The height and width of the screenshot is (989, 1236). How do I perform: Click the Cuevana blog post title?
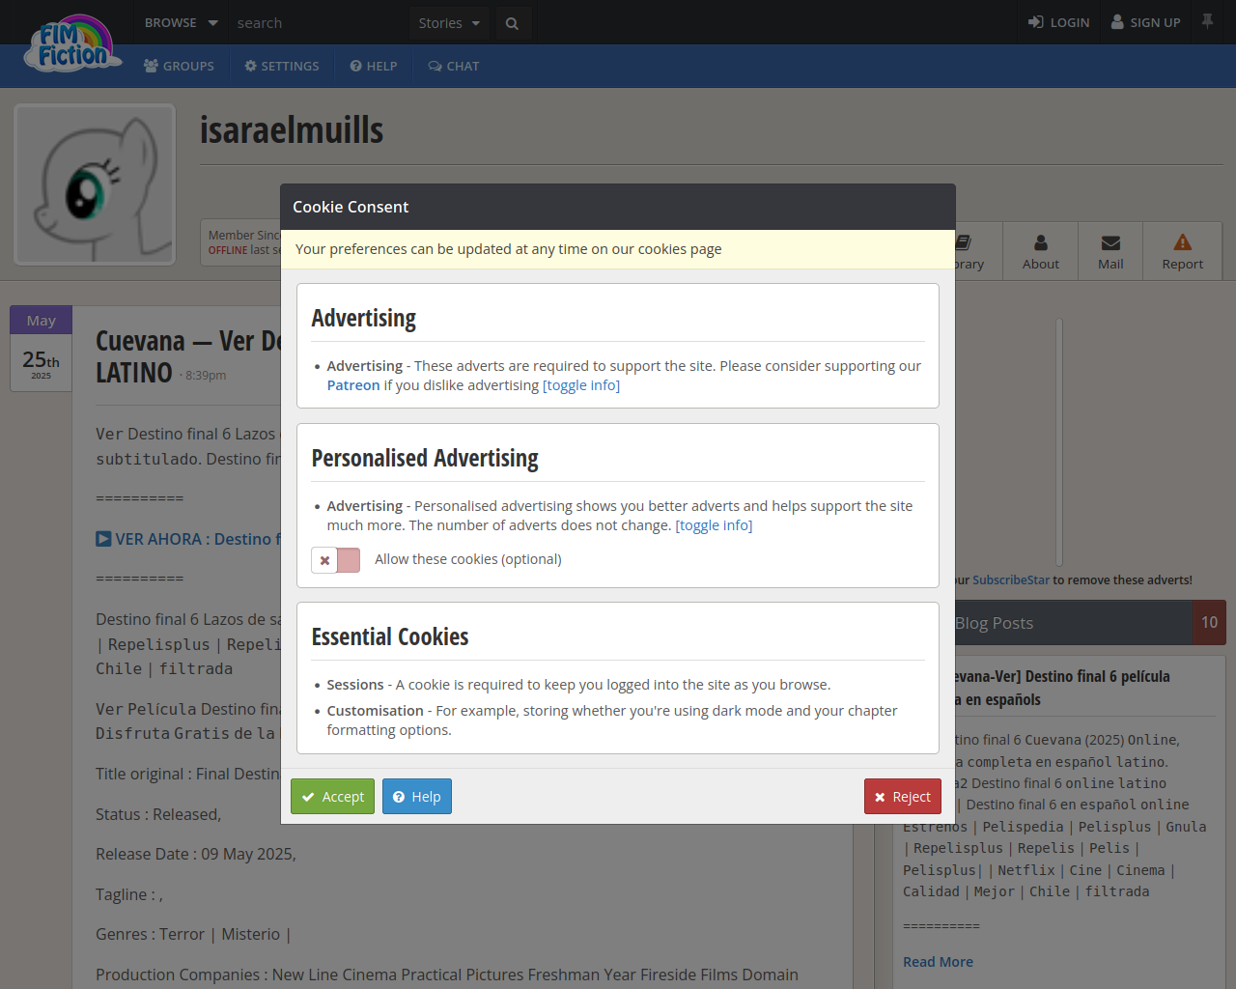(x=188, y=356)
